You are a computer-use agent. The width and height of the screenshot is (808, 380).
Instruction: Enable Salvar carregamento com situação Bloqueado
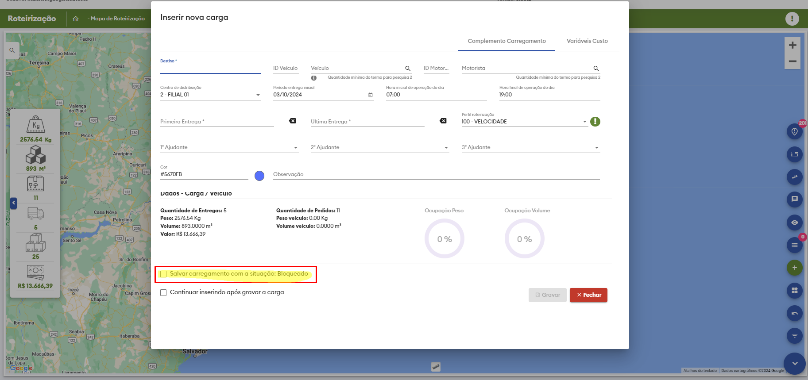[x=163, y=274]
